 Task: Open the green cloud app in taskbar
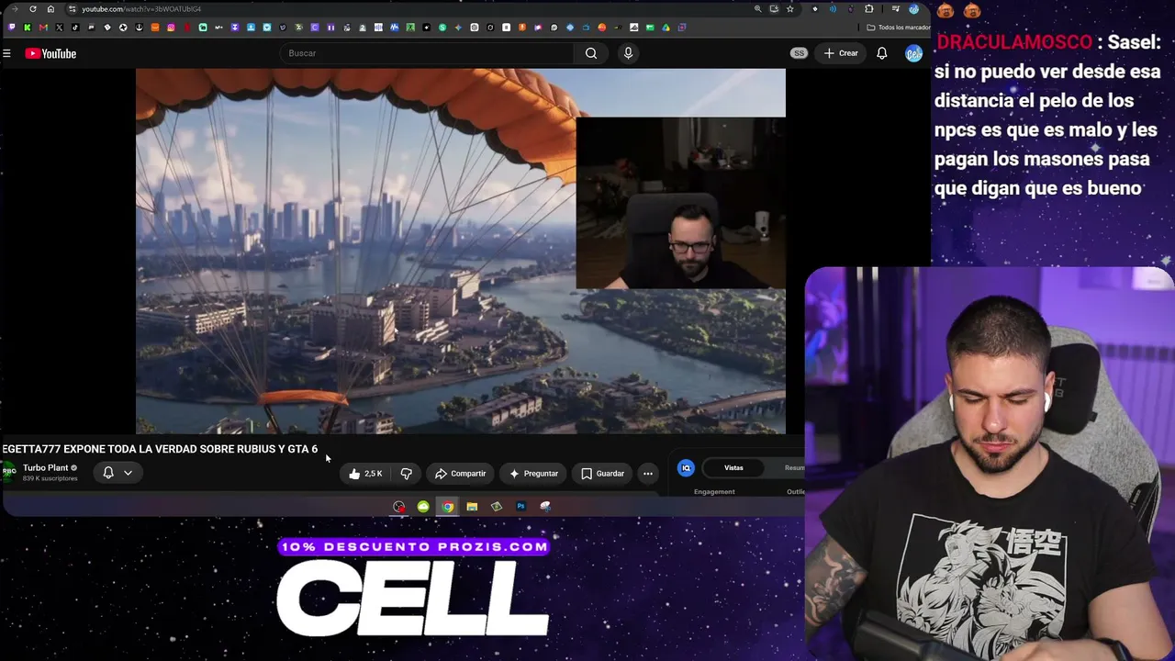(x=423, y=507)
